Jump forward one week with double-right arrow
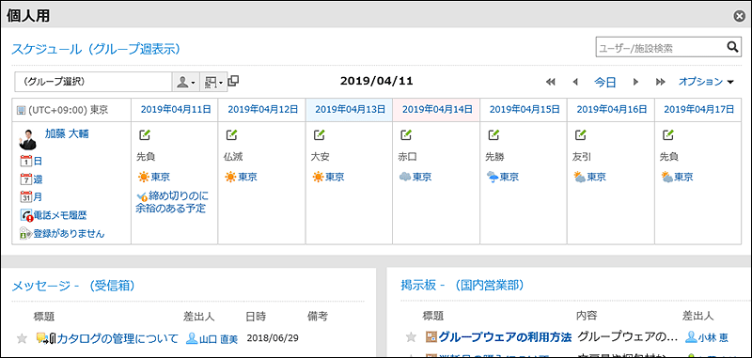This screenshot has height=358, width=752. coord(661,82)
